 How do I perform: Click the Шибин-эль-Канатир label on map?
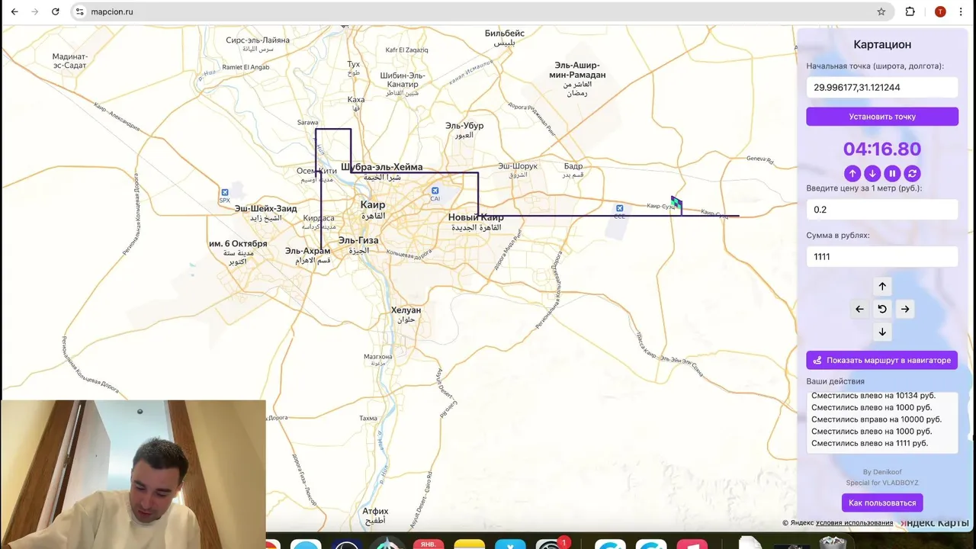[402, 80]
